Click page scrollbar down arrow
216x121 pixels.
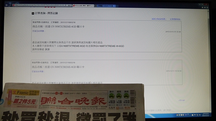[210, 110]
